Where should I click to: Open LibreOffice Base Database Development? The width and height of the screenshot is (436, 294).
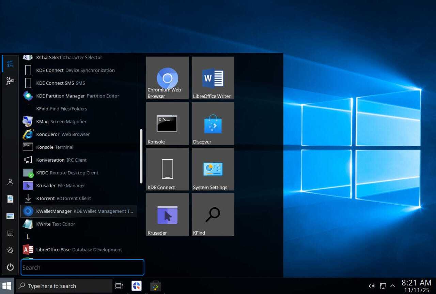(x=79, y=250)
